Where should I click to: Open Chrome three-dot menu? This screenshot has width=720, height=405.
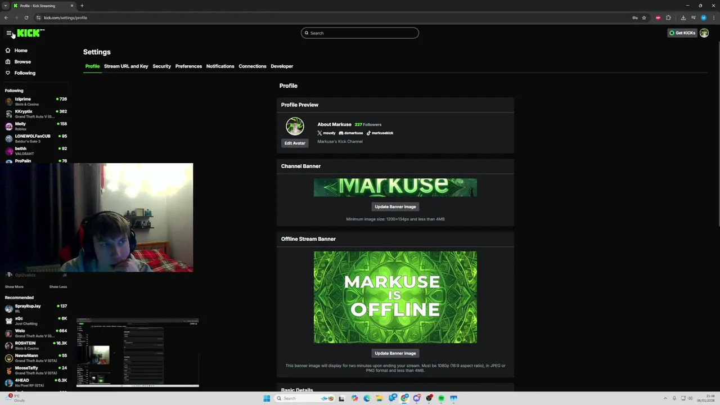coord(713,17)
